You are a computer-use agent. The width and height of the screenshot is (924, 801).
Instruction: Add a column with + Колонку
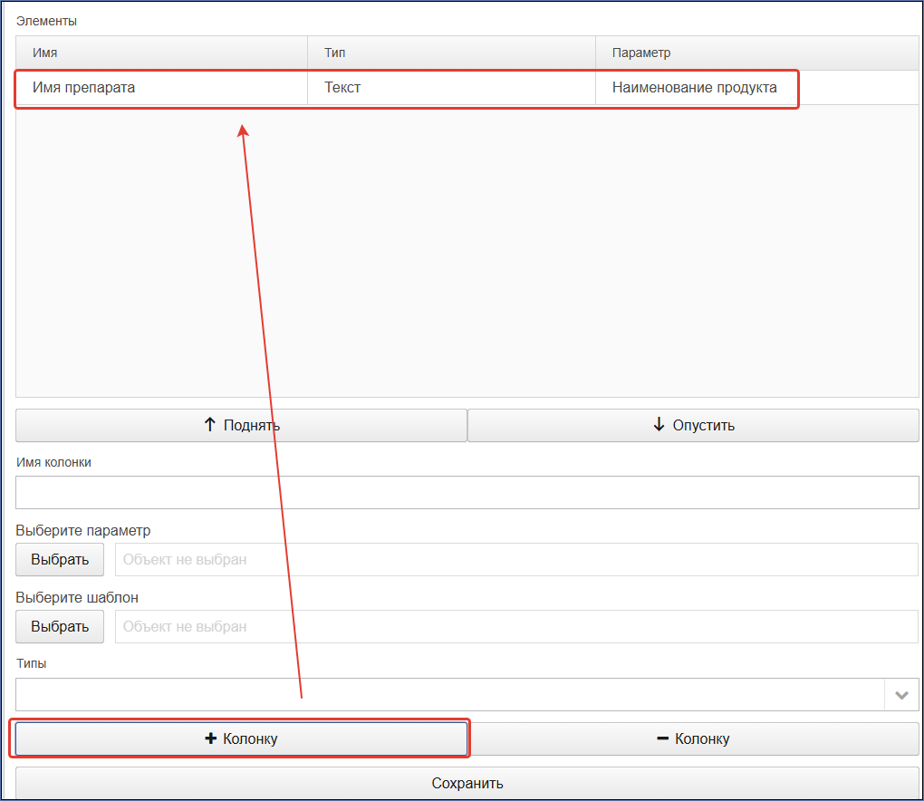241,738
